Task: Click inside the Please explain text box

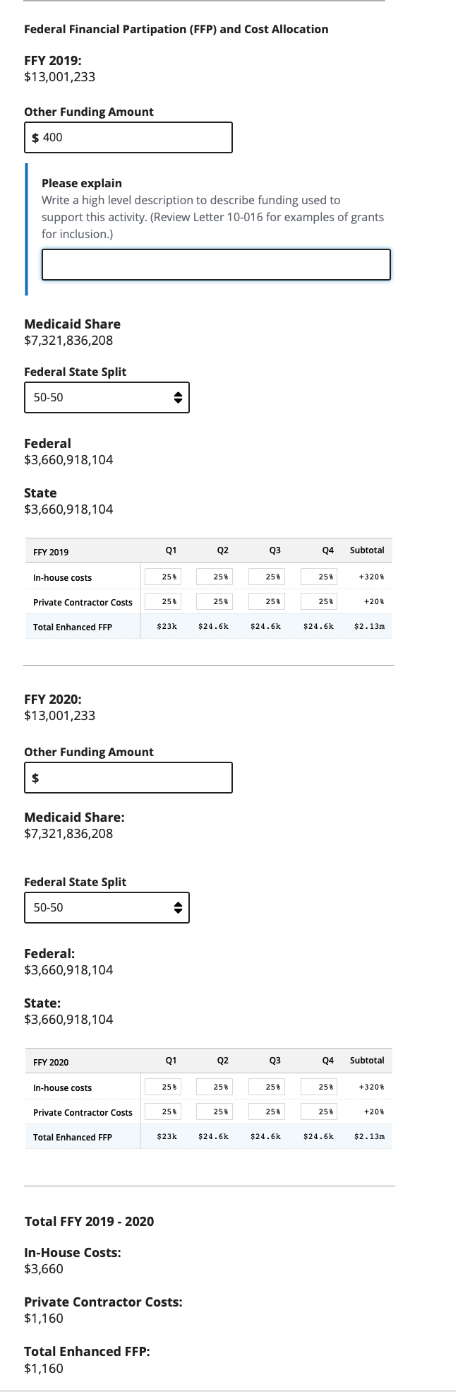Action: pos(217,265)
